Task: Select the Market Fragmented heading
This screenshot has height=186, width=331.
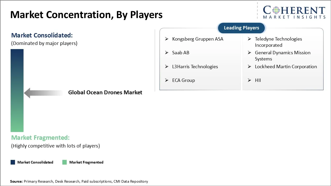Action: [x=40, y=137]
